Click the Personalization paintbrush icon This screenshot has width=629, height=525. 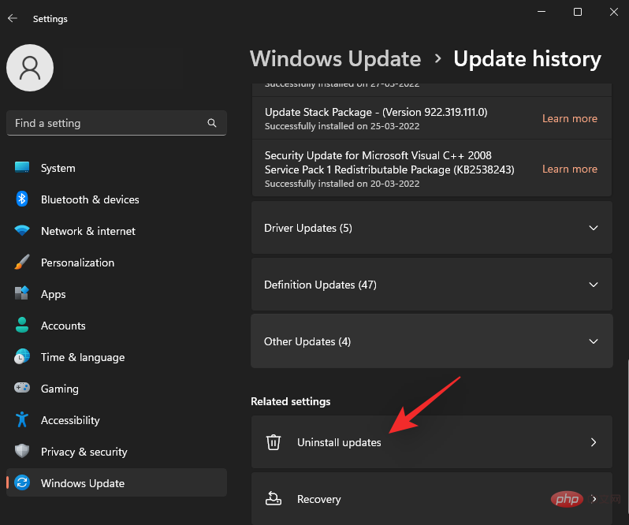22,262
